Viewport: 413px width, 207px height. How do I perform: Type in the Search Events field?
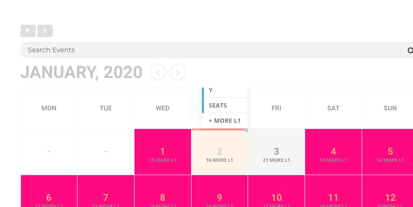click(x=209, y=50)
